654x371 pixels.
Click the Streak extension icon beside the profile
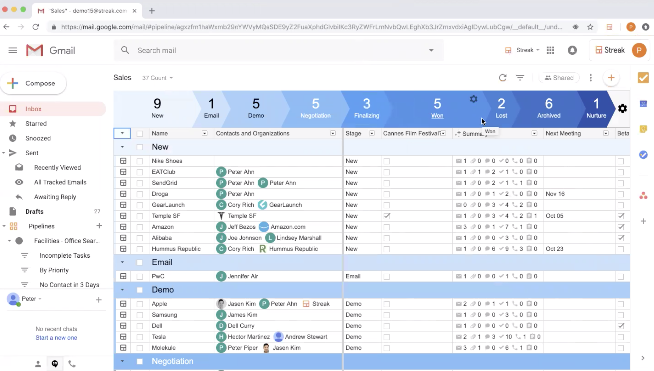point(609,27)
